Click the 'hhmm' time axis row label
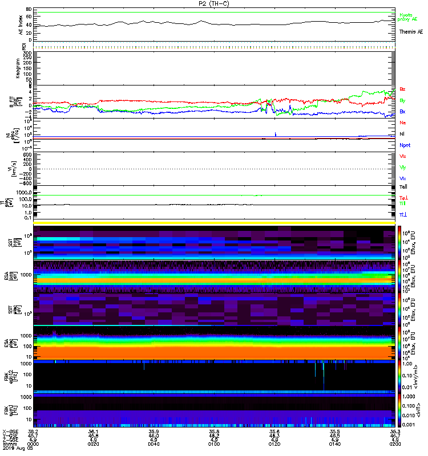This screenshot has height=456, width=428. point(10,444)
